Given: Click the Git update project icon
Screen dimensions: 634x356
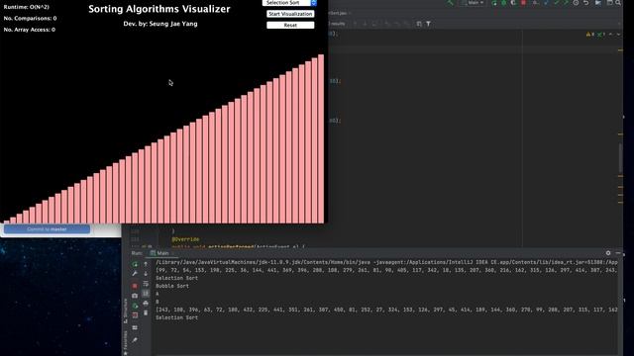Looking at the screenshot, I should coord(546,3).
